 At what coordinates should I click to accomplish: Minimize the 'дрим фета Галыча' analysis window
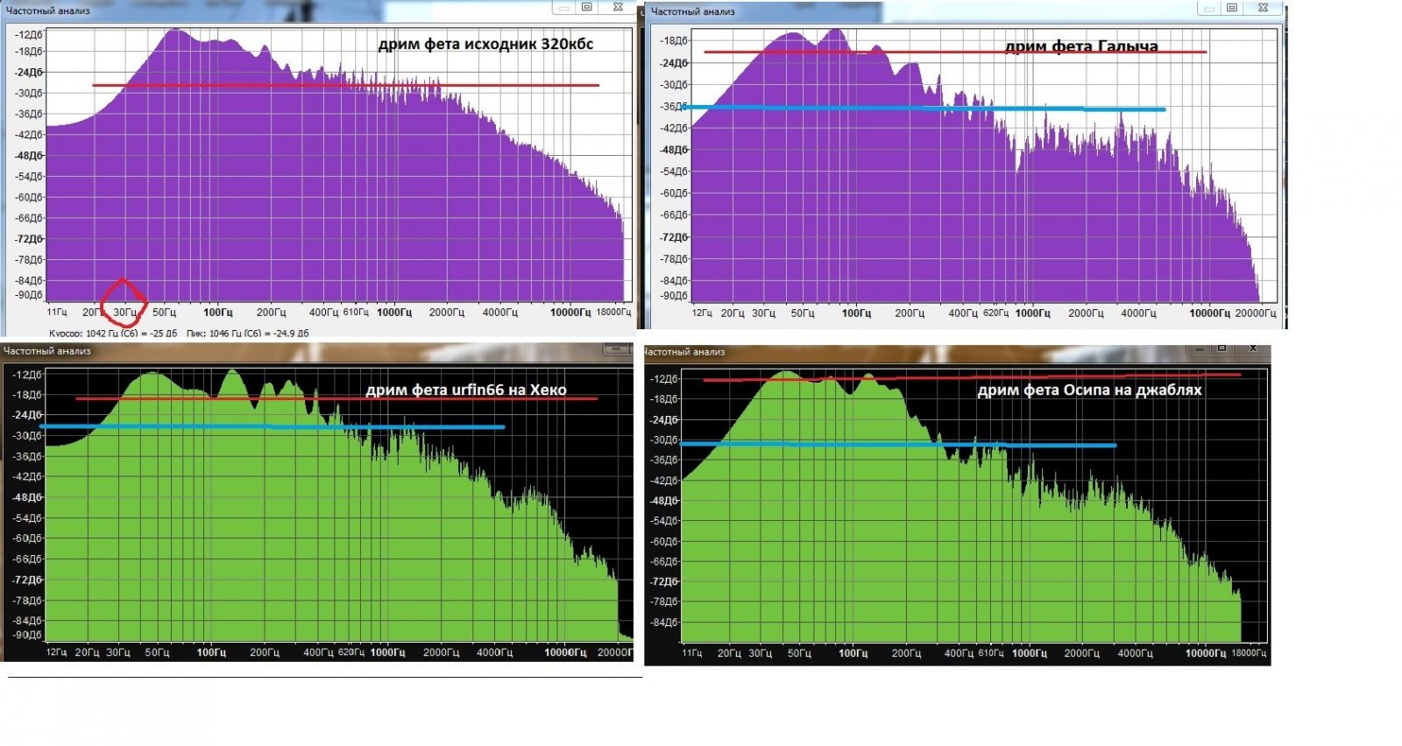tap(1209, 8)
